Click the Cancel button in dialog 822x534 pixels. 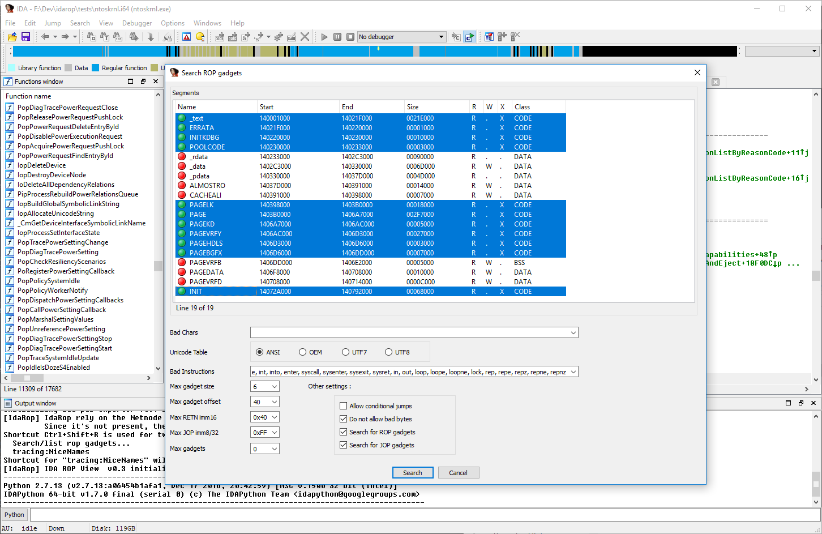pyautogui.click(x=459, y=473)
